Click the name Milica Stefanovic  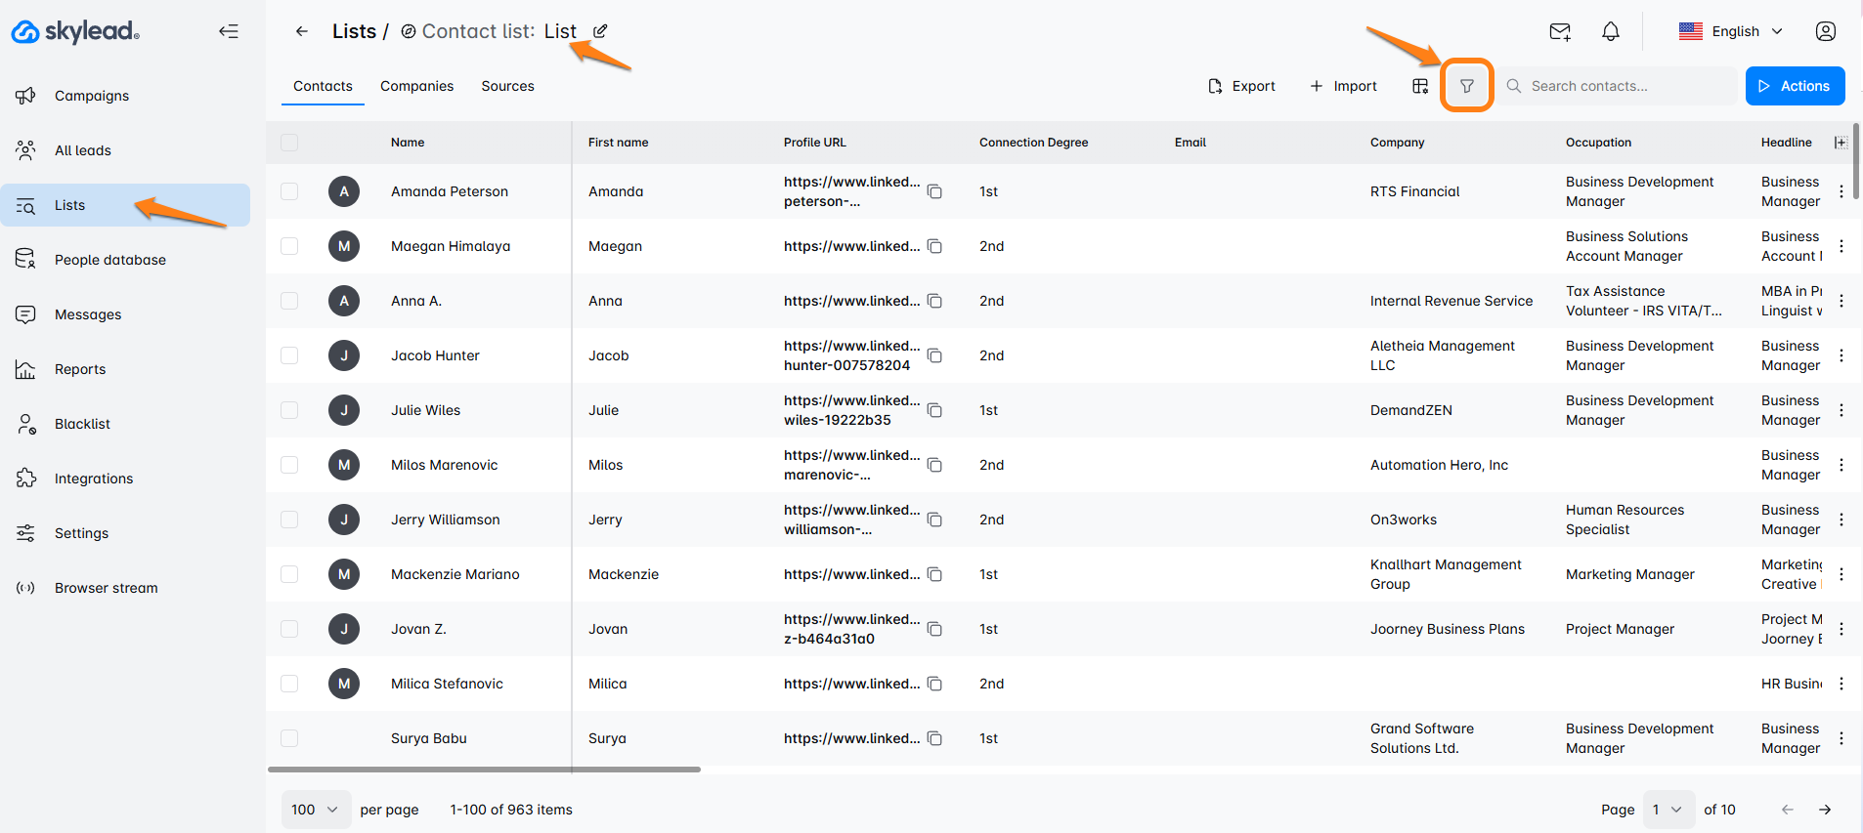pyautogui.click(x=447, y=684)
